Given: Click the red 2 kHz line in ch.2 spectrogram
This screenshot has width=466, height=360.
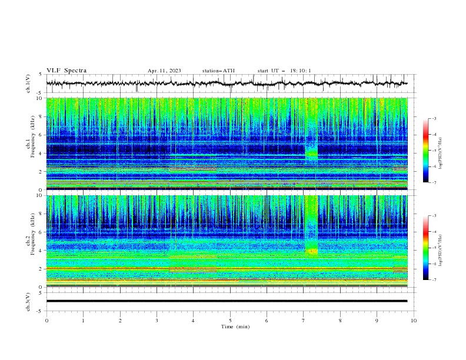Looking at the screenshot, I should (x=227, y=268).
